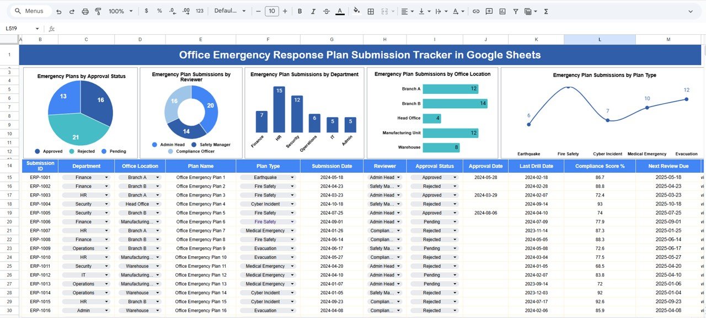
Task: Select the paint format tool
Action: (x=98, y=11)
